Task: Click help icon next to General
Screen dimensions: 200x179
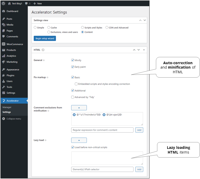Action: [44, 60]
